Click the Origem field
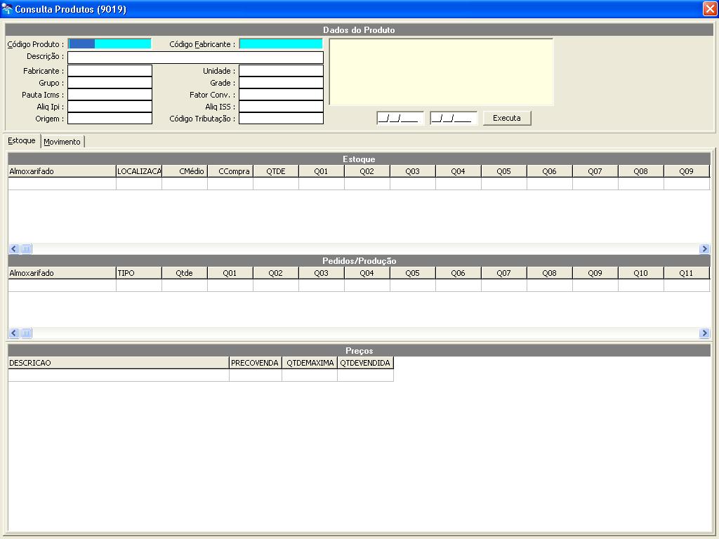Viewport: 719px width, 539px height. [x=110, y=118]
